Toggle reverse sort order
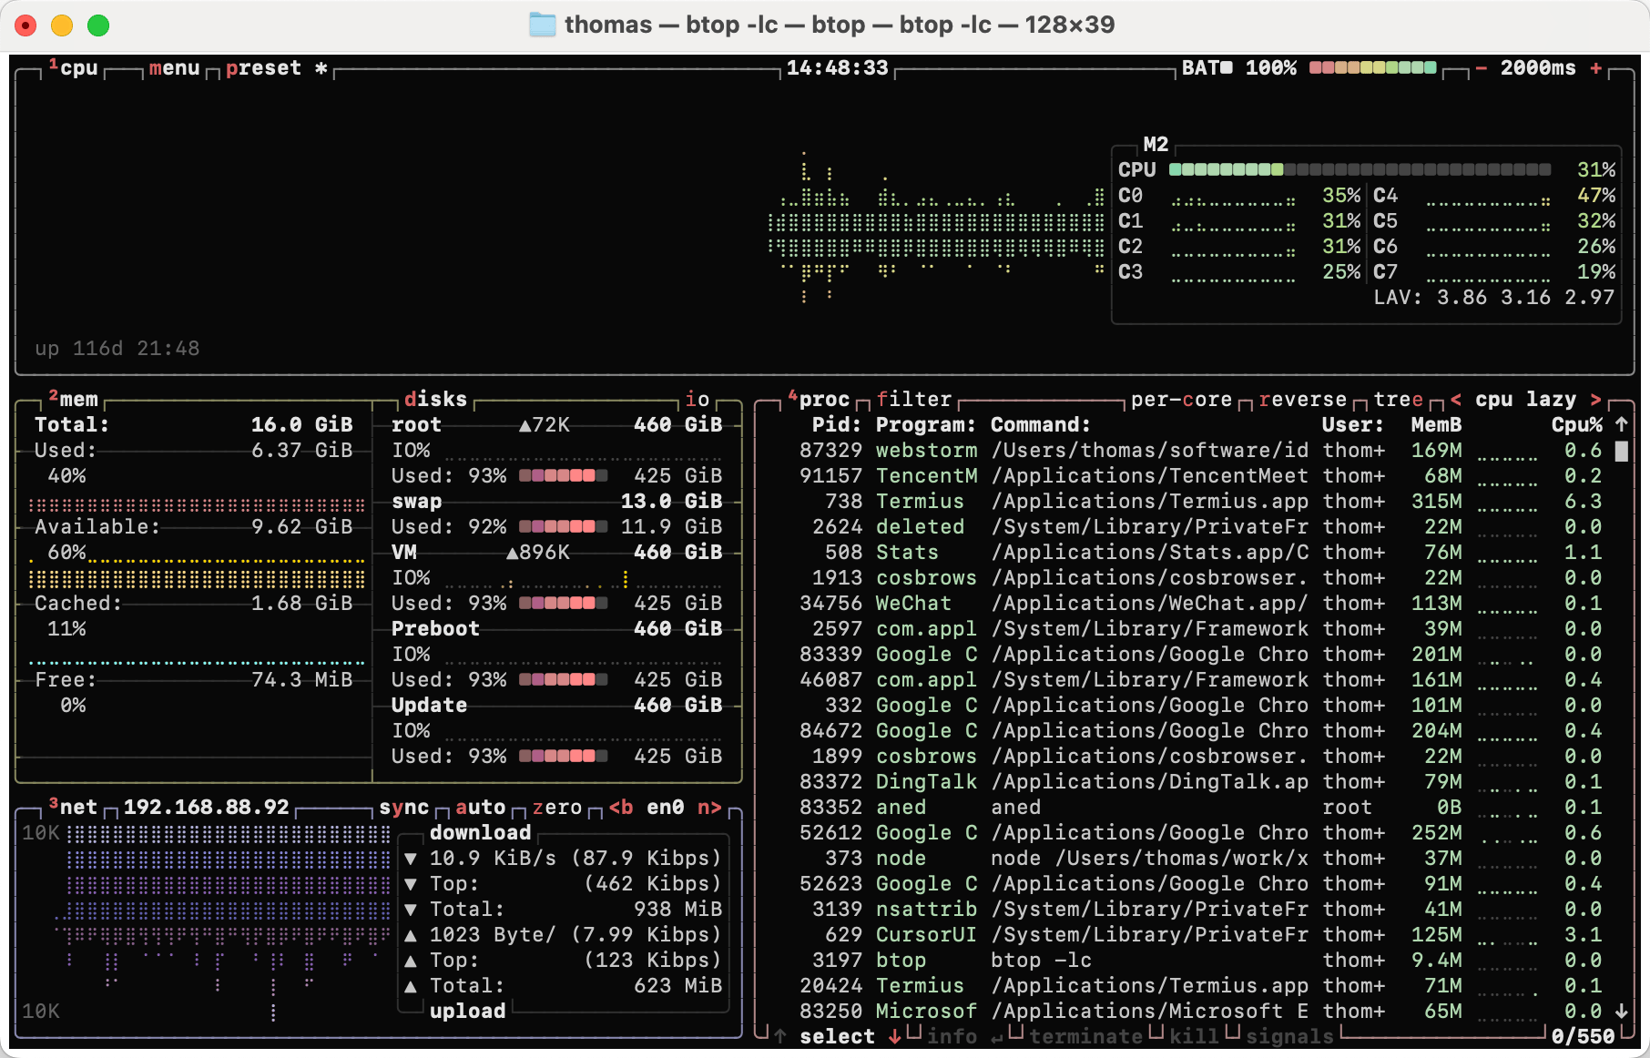The width and height of the screenshot is (1650, 1058). point(1302,399)
